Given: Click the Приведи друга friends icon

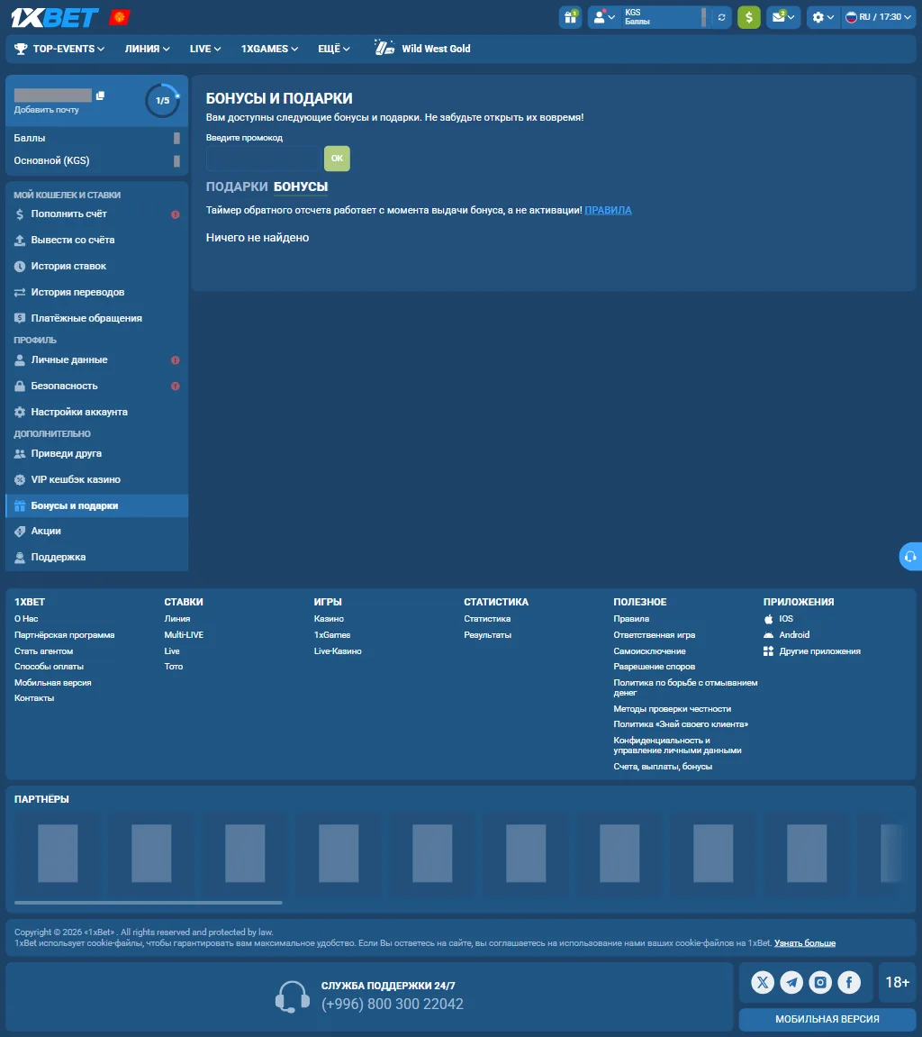Looking at the screenshot, I should [x=20, y=454].
